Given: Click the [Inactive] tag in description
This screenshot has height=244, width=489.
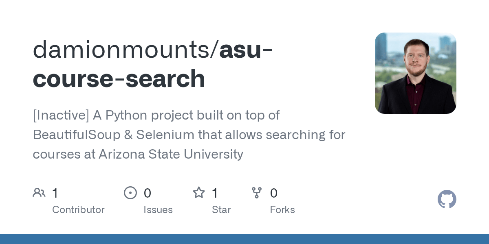Looking at the screenshot, I should coord(61,115).
